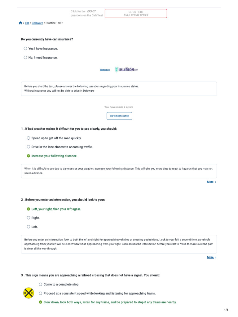The height and width of the screenshot is (317, 238).
Task: Click the insurifinder.com logo
Action: coord(126,70)
